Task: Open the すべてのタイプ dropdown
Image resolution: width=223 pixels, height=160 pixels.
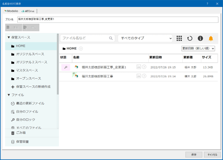Action: [145, 38]
